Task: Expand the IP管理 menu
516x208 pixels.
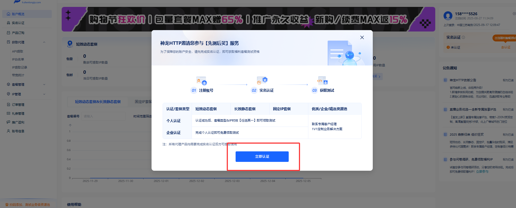Action: point(44,94)
